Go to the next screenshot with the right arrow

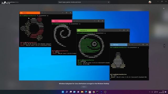[x=164, y=46]
